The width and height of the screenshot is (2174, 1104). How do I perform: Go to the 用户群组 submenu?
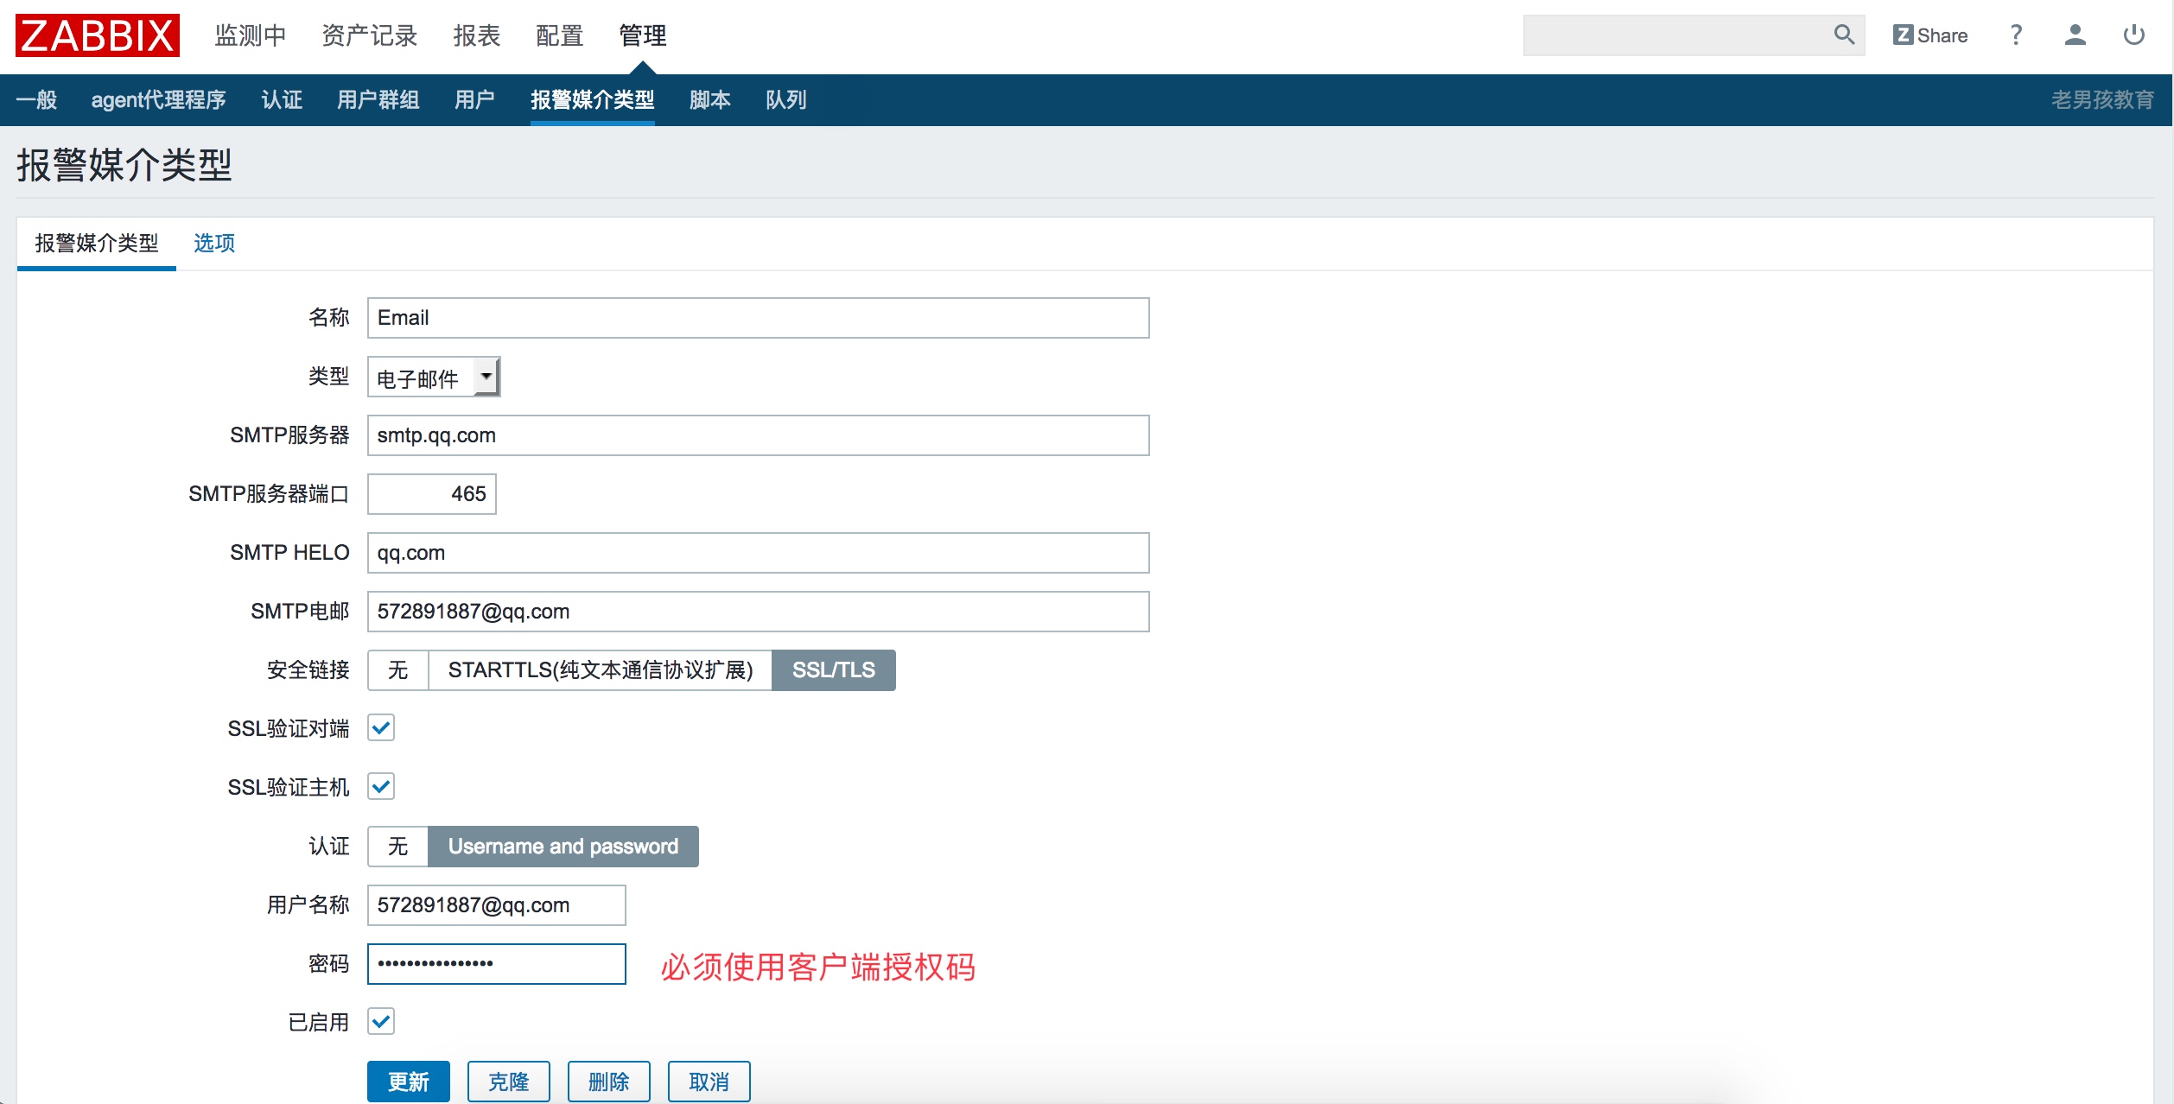tap(378, 100)
